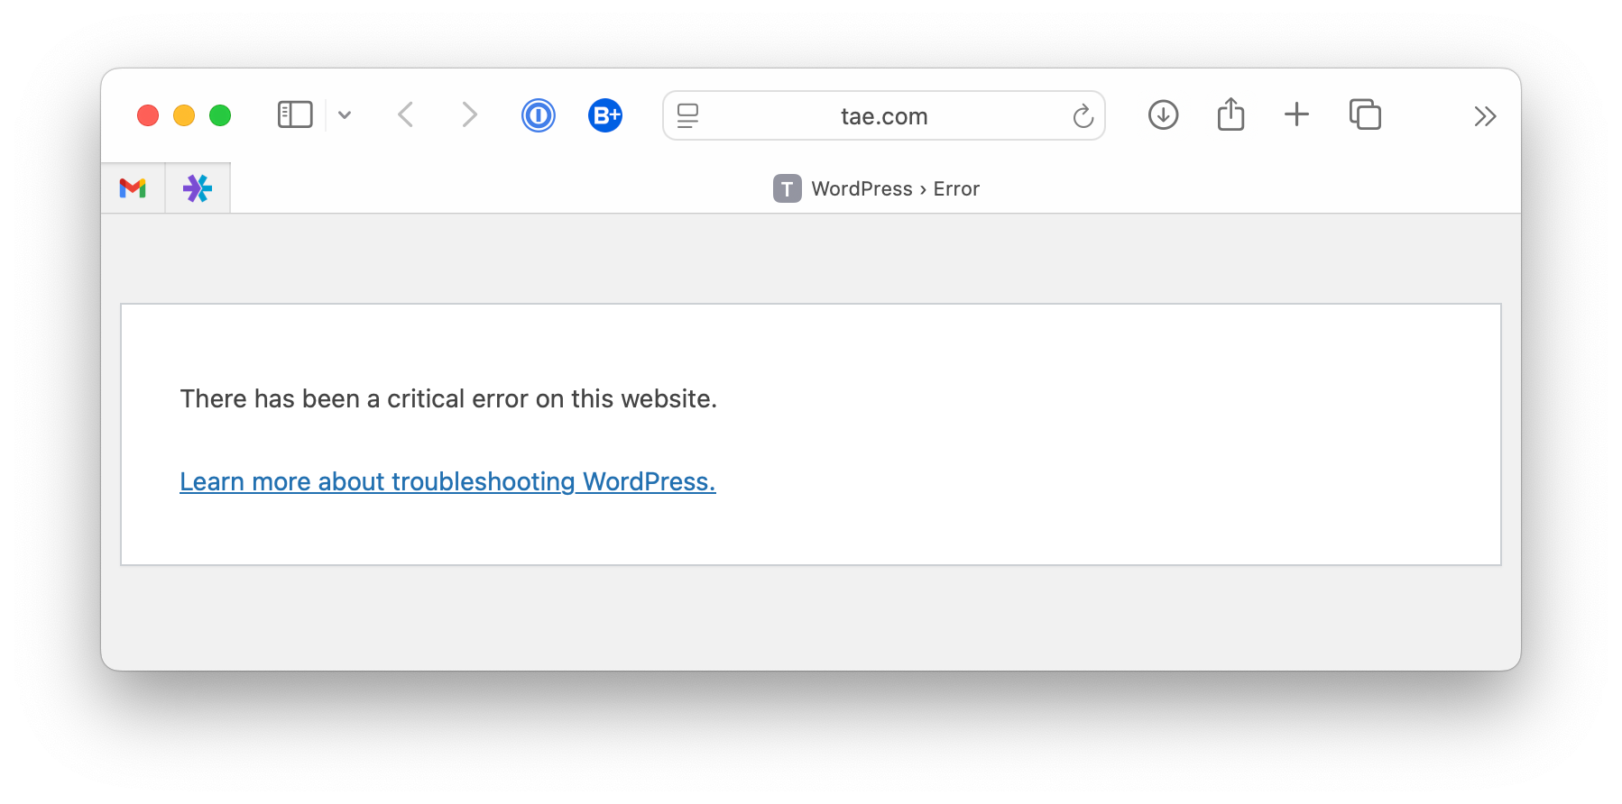Open troubleshooting WordPress link
Screen dimensions: 1622x804
coord(447,481)
